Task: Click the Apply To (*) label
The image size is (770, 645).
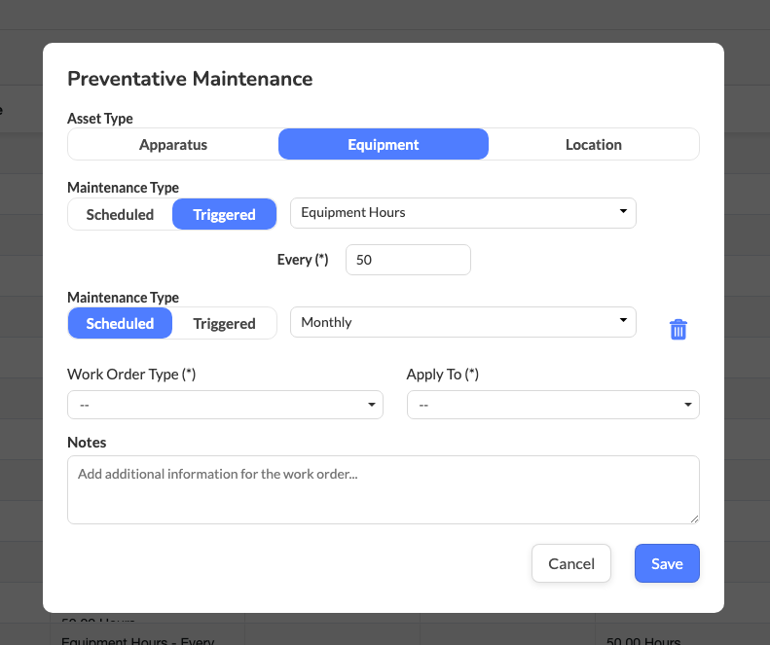Action: pyautogui.click(x=442, y=375)
